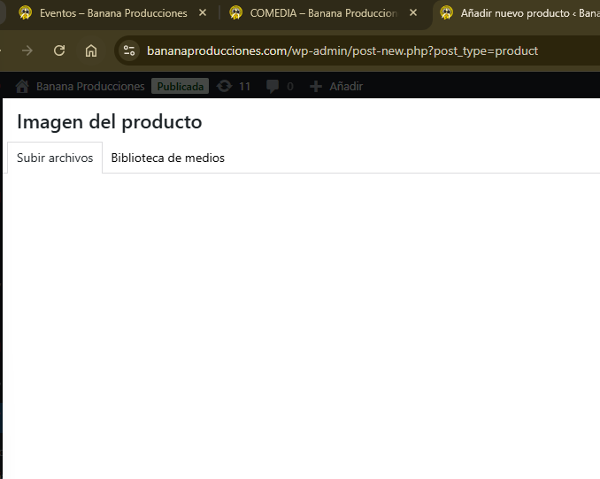Open the Banana Producciones site link
This screenshot has width=600, height=479.
(90, 87)
